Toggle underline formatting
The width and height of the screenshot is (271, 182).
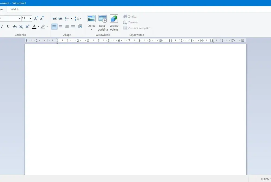pos(8,27)
